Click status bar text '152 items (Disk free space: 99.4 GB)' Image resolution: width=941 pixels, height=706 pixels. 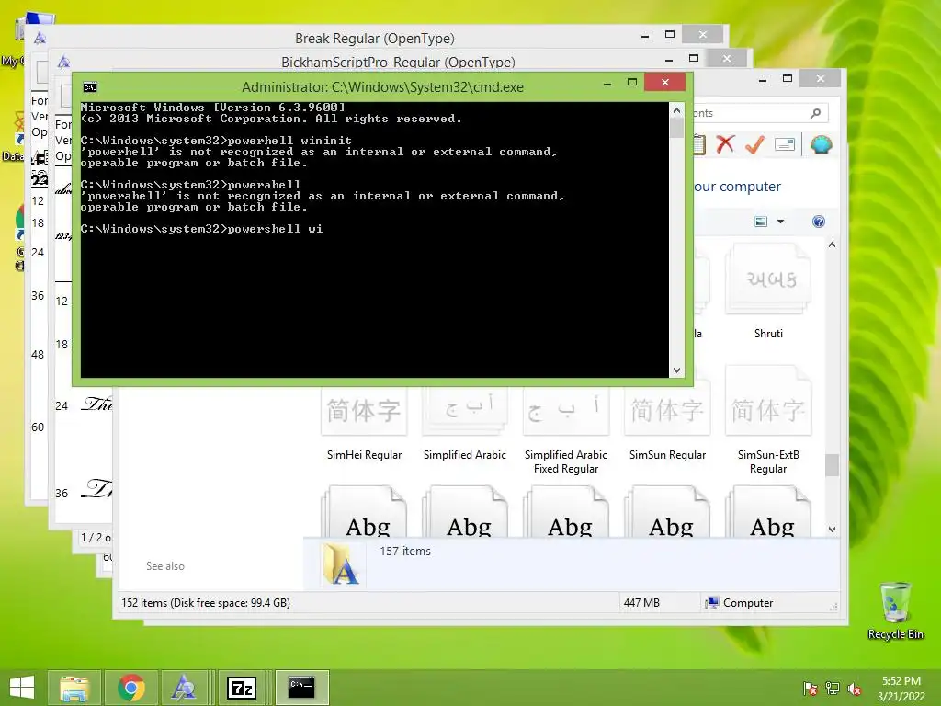pos(206,602)
